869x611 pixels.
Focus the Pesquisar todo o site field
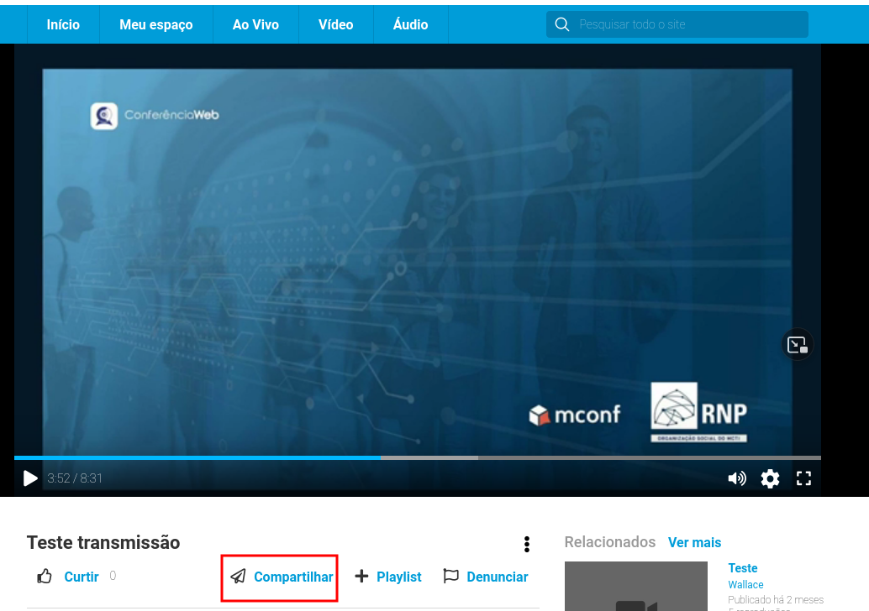pos(677,24)
